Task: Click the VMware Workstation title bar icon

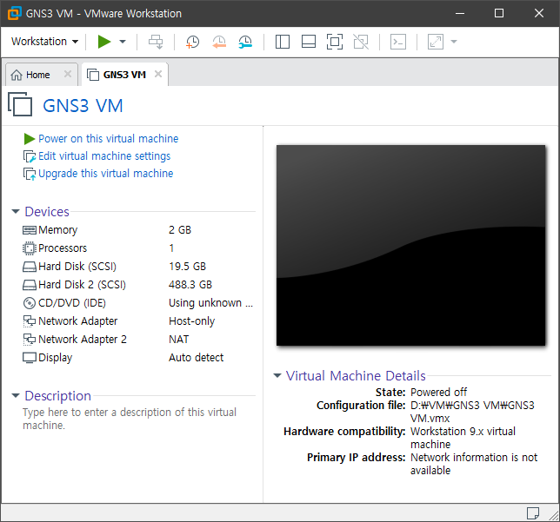Action: [14, 13]
